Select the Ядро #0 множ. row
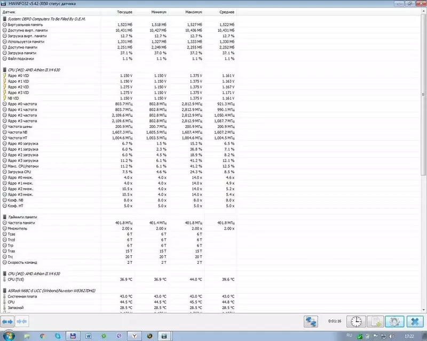427x341 pixels. (x=118, y=177)
